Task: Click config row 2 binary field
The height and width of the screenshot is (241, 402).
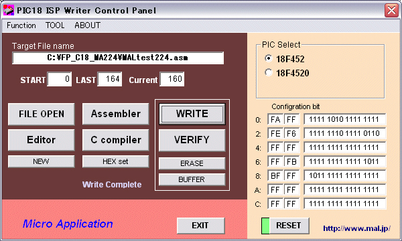Action: (x=344, y=133)
